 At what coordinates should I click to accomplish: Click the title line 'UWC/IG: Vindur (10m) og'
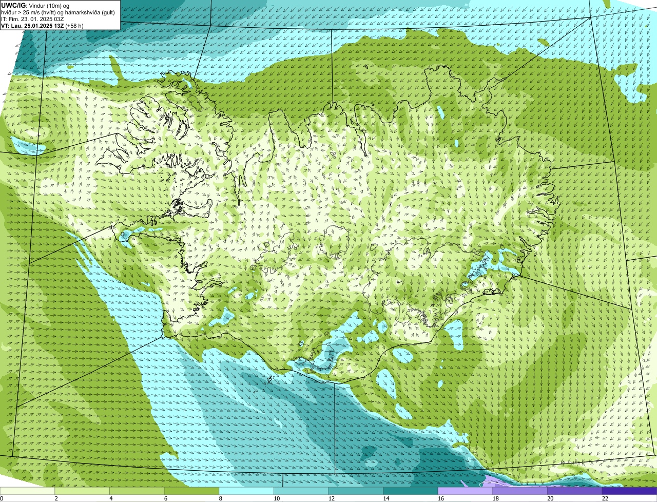35,5
